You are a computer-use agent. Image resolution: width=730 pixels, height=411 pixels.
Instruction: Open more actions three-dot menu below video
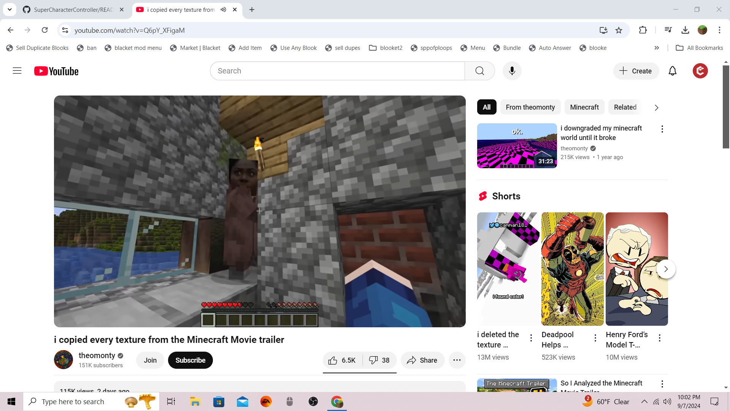click(457, 360)
